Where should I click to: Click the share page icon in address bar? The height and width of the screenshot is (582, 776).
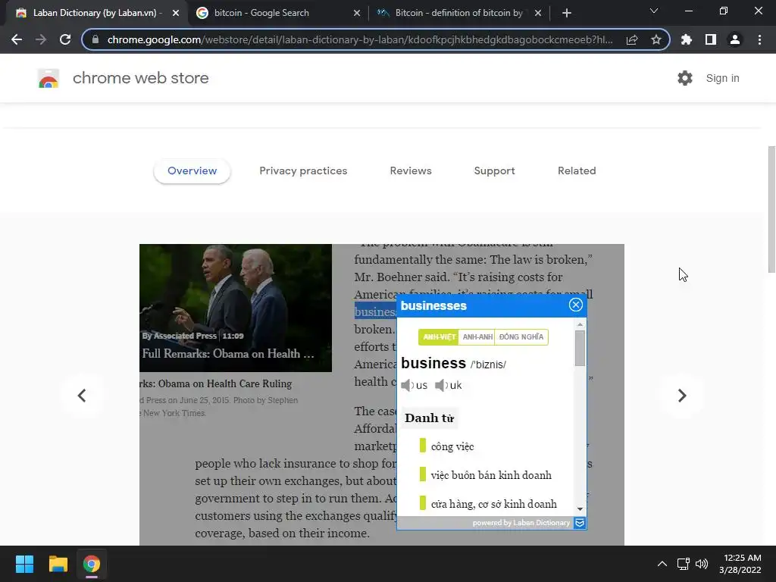click(632, 39)
